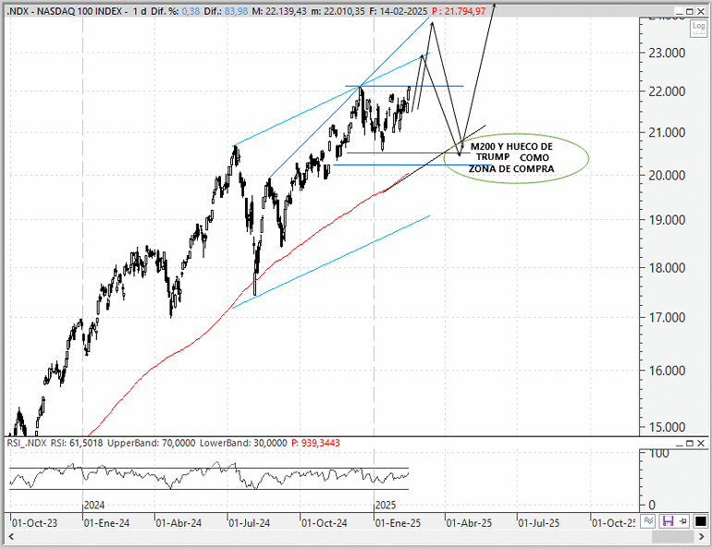712x549 pixels.
Task: Click the RSI axis 0 label
Action: [652, 505]
